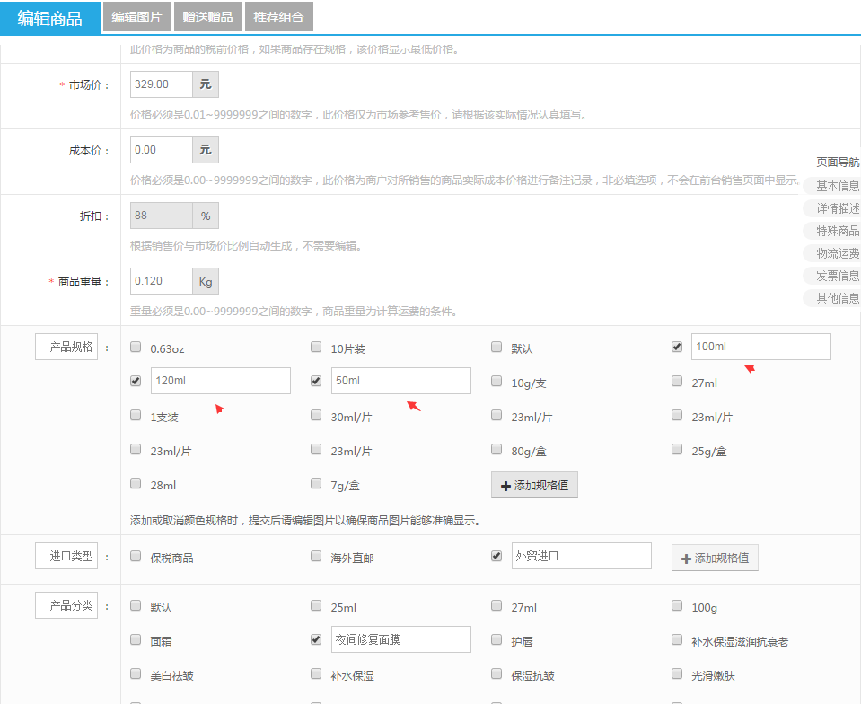Click the 产品规格 name field
This screenshot has height=704, width=861.
66,347
